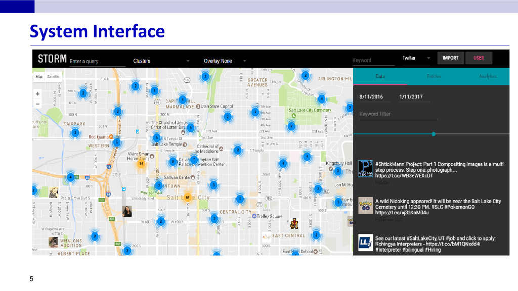Screen dimensions: 518x291
Task: Click the Pokemon GO tweet avatar
Action: coord(365,206)
